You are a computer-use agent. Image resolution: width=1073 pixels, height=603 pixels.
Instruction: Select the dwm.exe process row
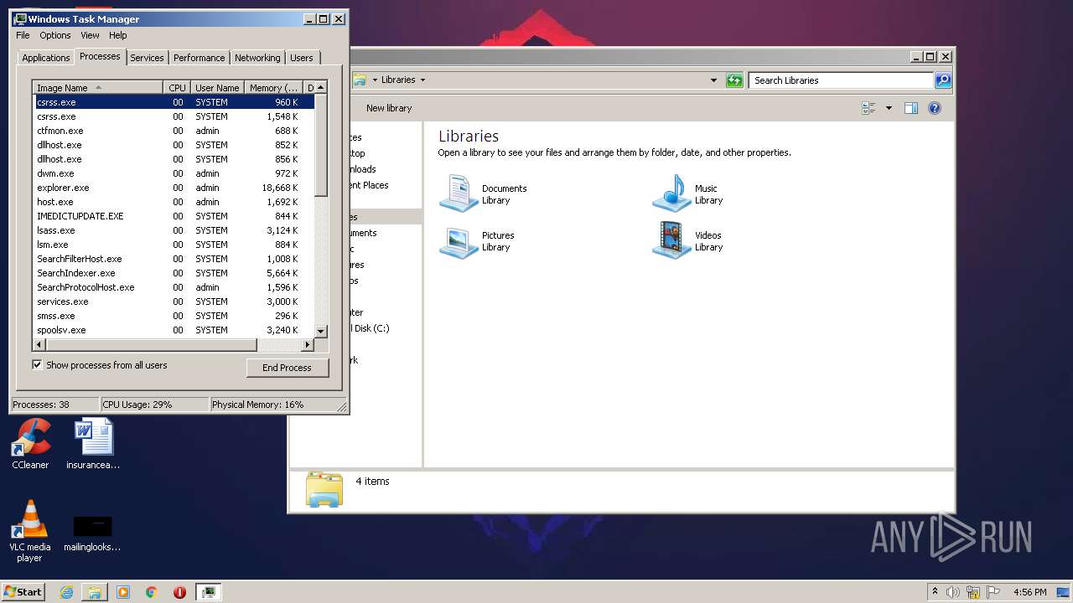pos(174,173)
